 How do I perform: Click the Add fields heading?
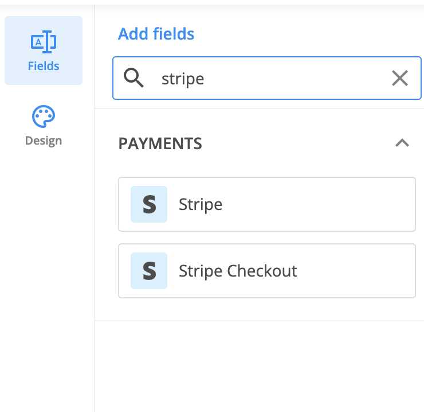tap(156, 34)
